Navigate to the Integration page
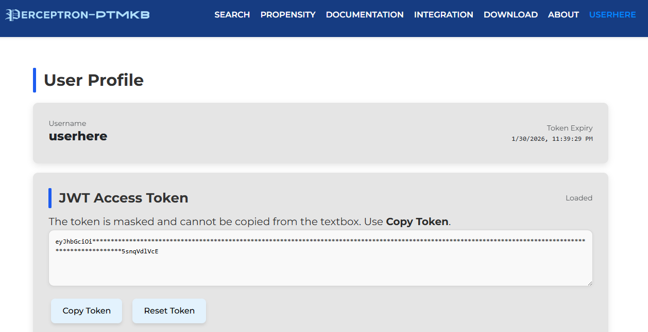This screenshot has width=648, height=332. [443, 15]
